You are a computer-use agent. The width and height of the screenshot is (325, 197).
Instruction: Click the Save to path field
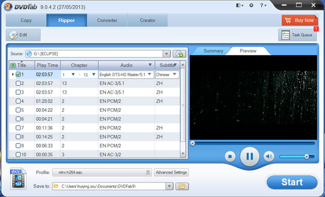coord(109,186)
